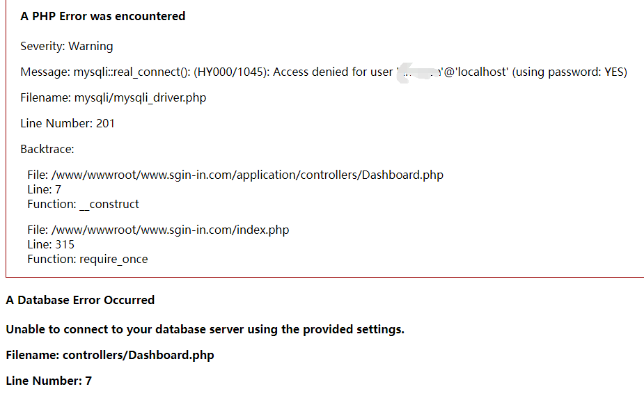Click the '@'localhost'' host text
This screenshot has width=644, height=405.
pyautogui.click(x=476, y=72)
